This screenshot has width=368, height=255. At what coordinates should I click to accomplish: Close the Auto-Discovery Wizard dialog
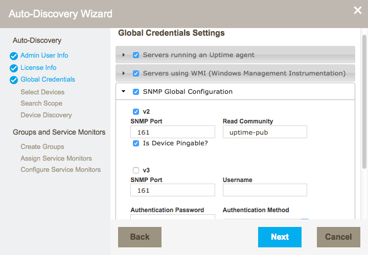358,11
